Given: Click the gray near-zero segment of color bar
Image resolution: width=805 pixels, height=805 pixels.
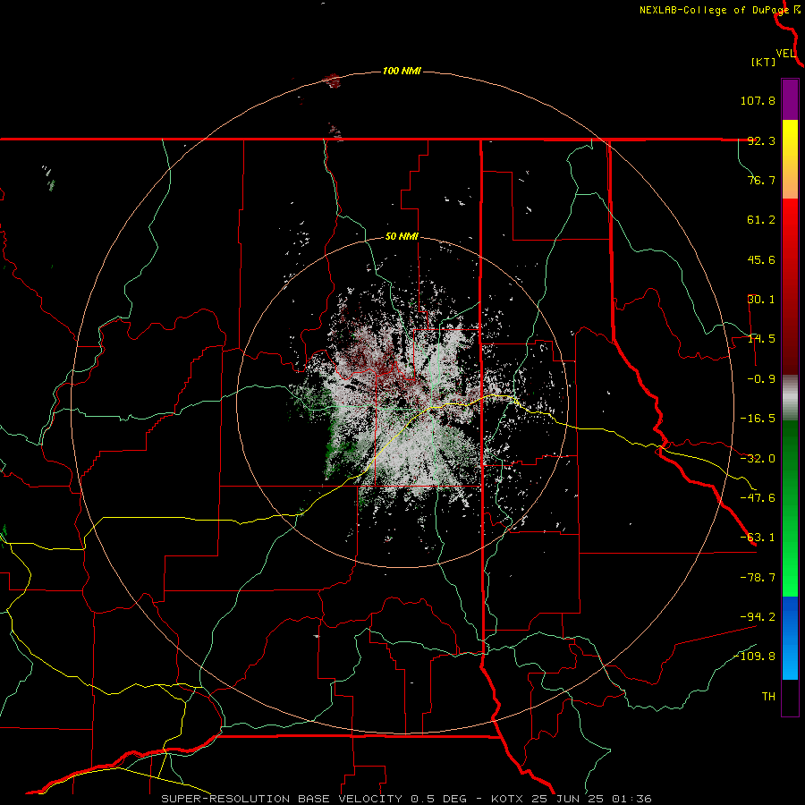Looking at the screenshot, I should click(x=790, y=397).
